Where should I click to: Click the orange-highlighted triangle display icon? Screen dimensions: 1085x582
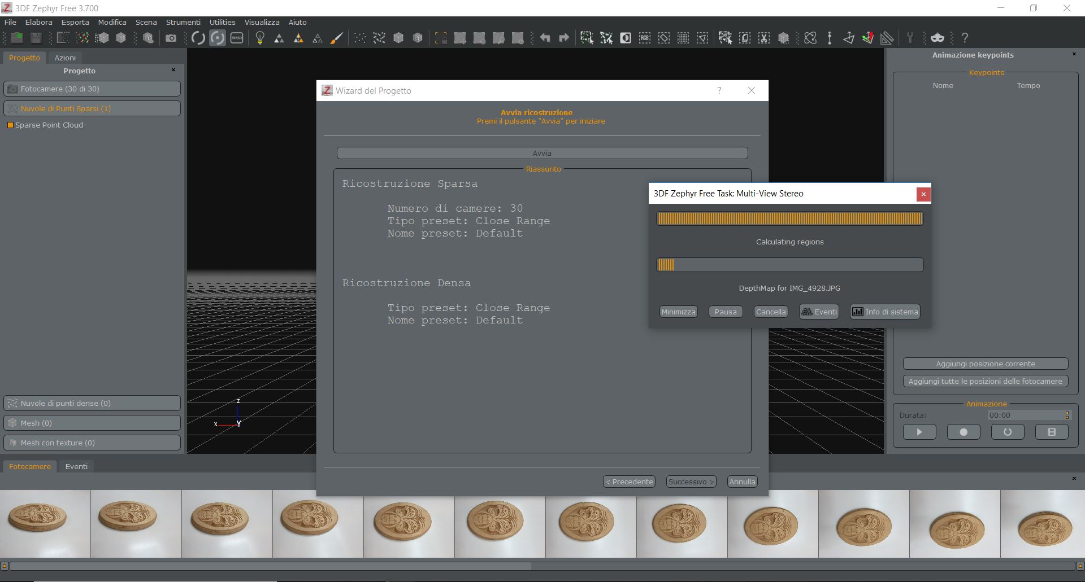pos(298,38)
